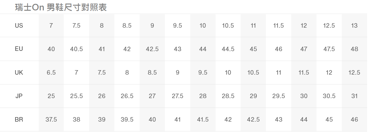This screenshot has height=132, width=371.
Task: Click US size 10.5 cell
Action: 228,26
